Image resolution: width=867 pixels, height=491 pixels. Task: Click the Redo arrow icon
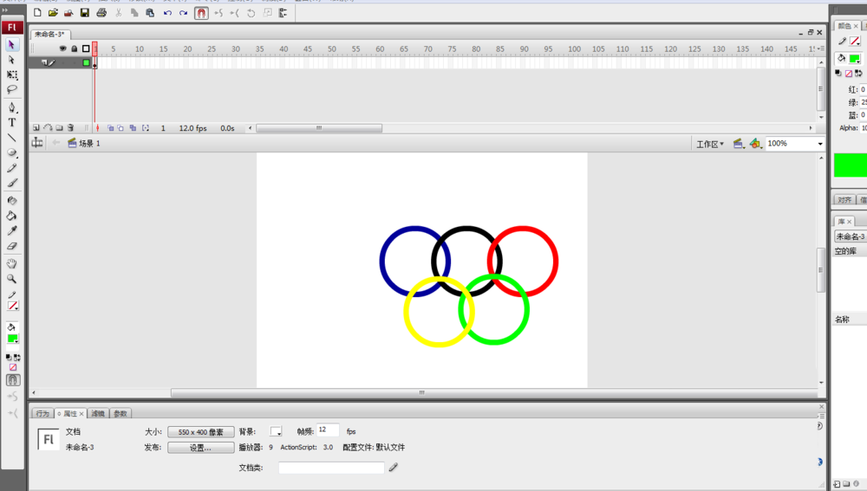(x=183, y=13)
